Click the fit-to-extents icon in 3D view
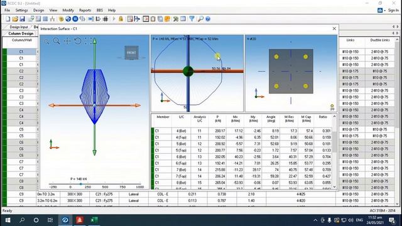Image resolution: width=402 pixels, height=226 pixels. click(x=88, y=41)
